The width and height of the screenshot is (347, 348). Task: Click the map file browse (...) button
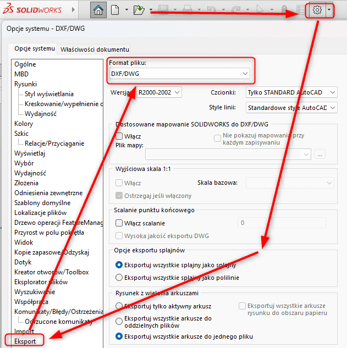320,154
